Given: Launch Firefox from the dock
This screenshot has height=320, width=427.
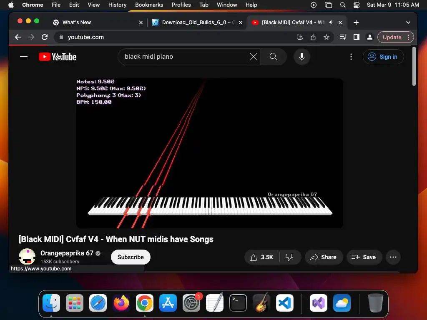Looking at the screenshot, I should click(121, 303).
